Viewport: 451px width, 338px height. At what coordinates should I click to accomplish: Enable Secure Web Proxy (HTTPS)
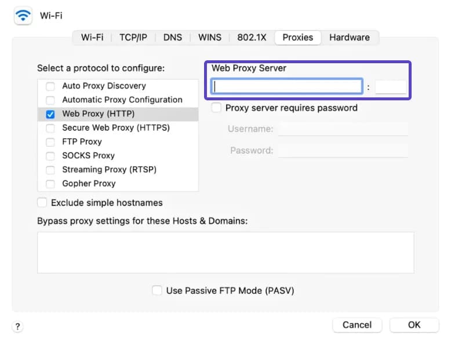coord(50,128)
